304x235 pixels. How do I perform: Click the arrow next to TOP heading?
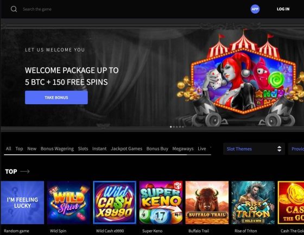coord(25,172)
